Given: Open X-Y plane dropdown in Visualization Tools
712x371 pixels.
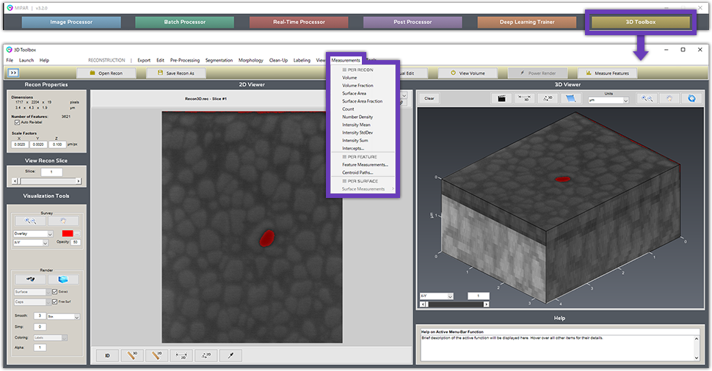Looking at the screenshot, I should pos(30,243).
